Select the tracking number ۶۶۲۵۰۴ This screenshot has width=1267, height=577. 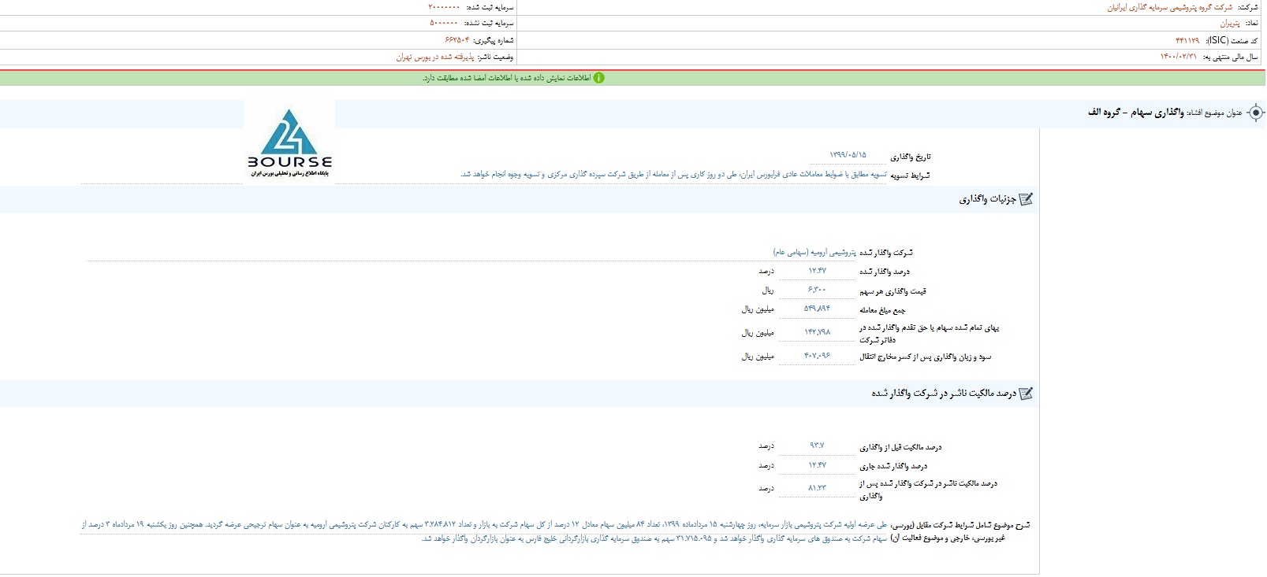[x=457, y=40]
